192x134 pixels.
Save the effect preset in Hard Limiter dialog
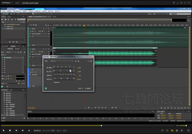pos(76,61)
